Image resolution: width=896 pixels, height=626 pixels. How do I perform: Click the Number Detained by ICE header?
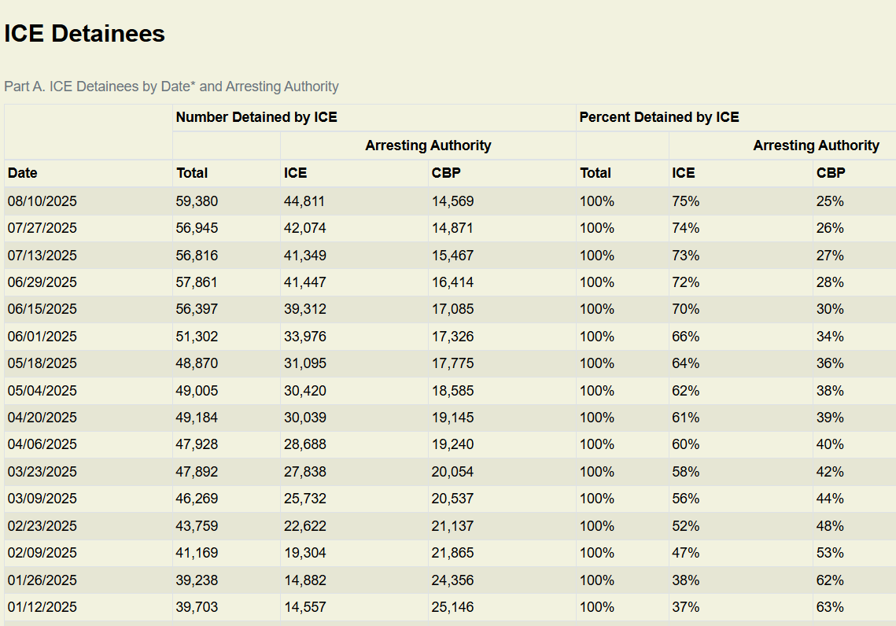[256, 117]
